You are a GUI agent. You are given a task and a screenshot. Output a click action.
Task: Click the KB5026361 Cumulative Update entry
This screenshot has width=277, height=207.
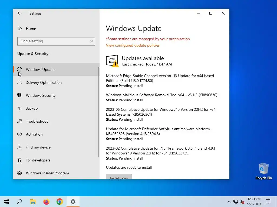(161, 112)
